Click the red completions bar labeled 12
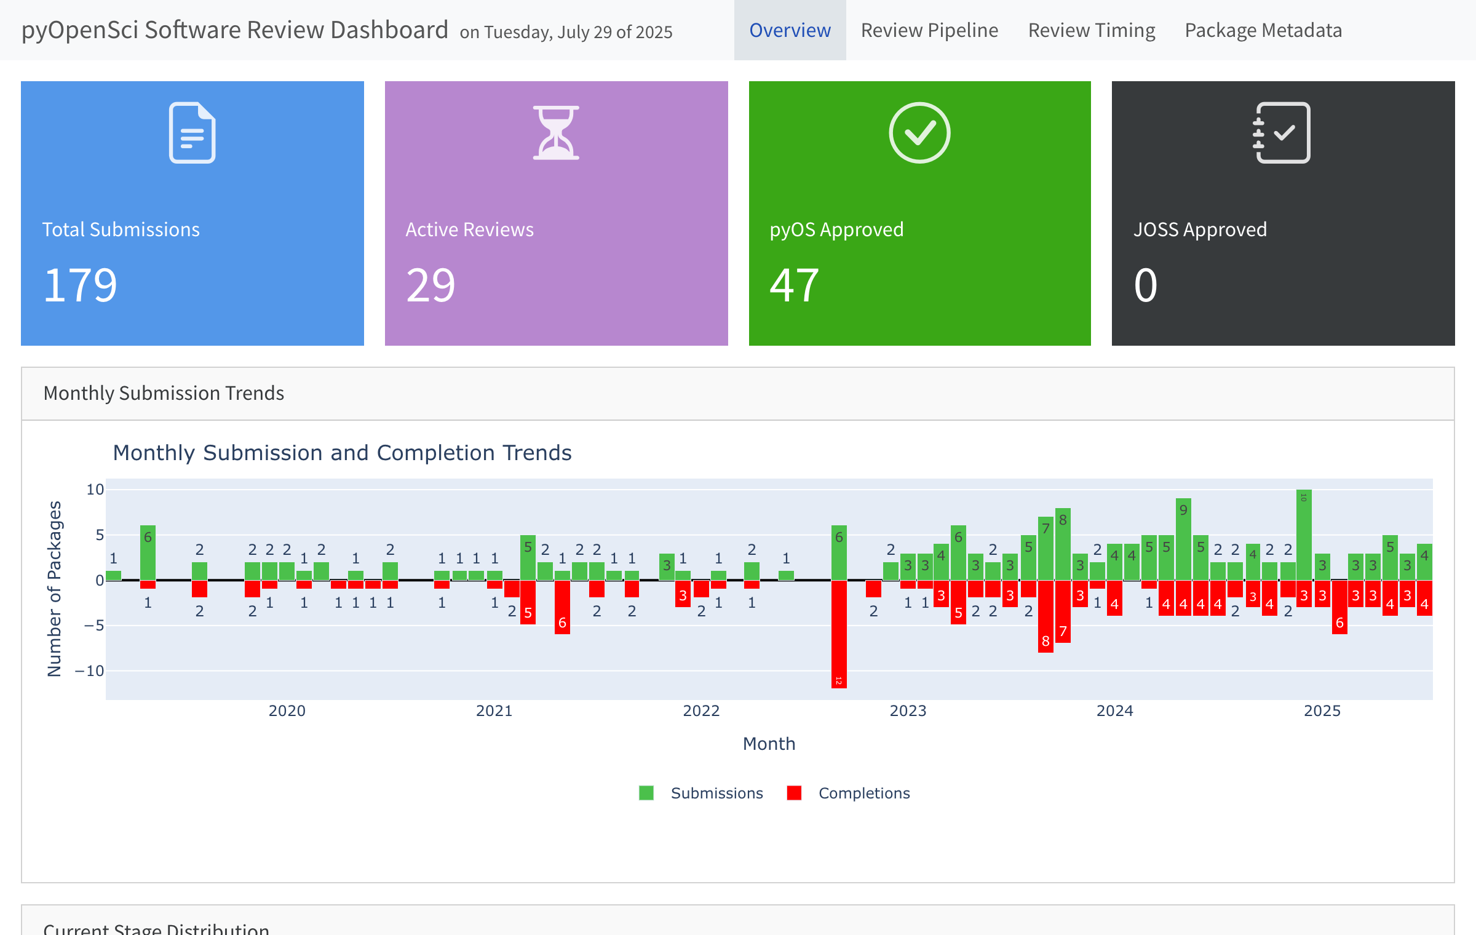1476x935 pixels. 839,634
